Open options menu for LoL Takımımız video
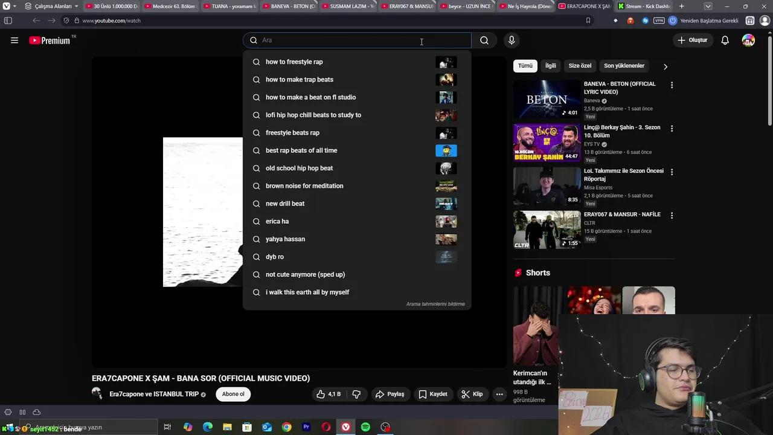The image size is (773, 435). coord(672,172)
